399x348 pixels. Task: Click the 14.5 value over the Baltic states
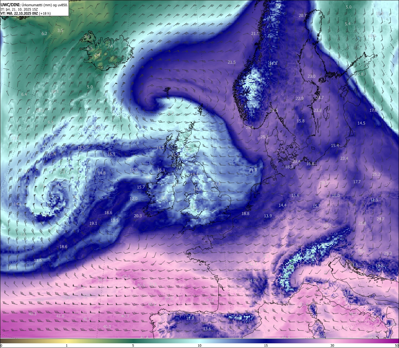pyautogui.click(x=361, y=123)
